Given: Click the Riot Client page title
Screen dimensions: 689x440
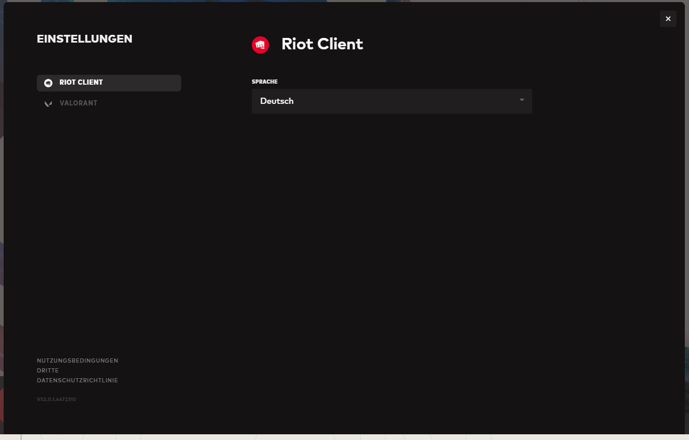Looking at the screenshot, I should coord(322,44).
